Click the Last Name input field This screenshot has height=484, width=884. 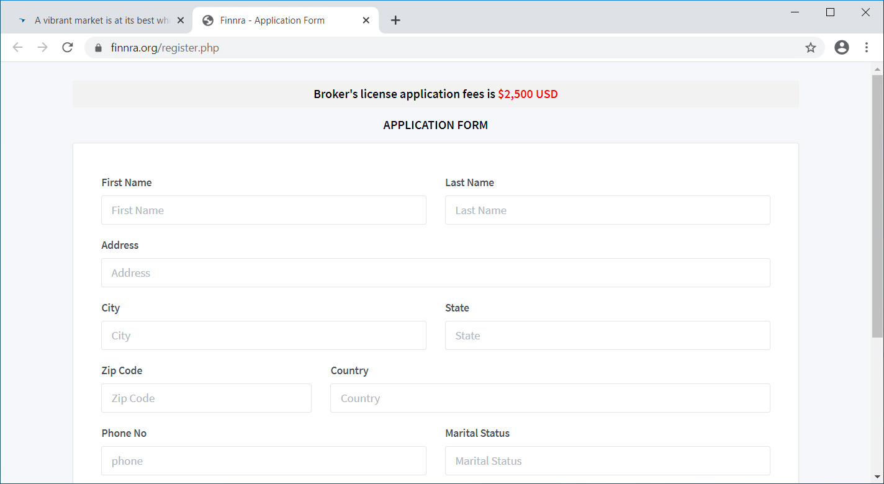point(608,210)
